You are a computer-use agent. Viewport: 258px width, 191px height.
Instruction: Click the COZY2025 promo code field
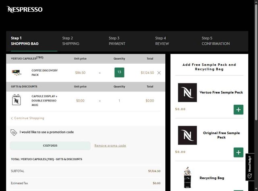point(50,145)
